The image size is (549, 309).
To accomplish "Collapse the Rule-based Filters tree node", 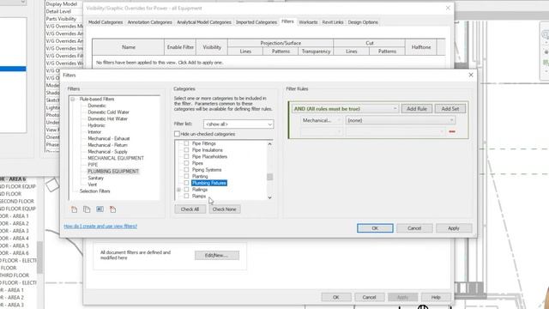I will point(73,100).
